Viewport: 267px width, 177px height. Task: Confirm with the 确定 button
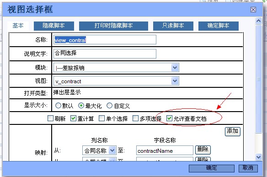212,168
